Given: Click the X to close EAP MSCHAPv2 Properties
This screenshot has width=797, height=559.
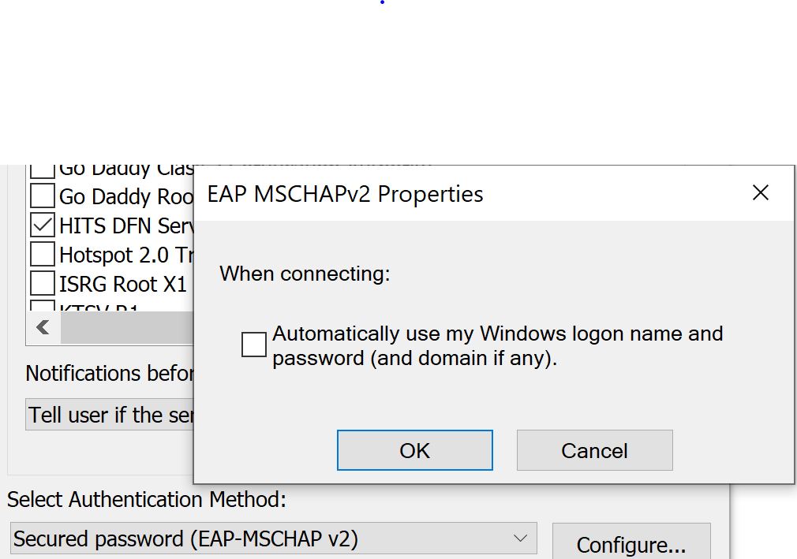Looking at the screenshot, I should click(x=760, y=192).
